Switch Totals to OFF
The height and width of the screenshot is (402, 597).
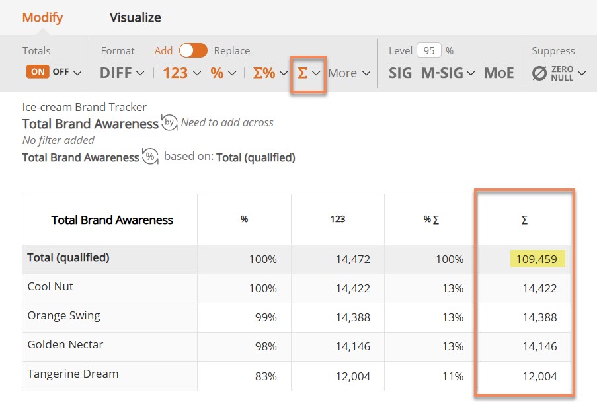(61, 71)
